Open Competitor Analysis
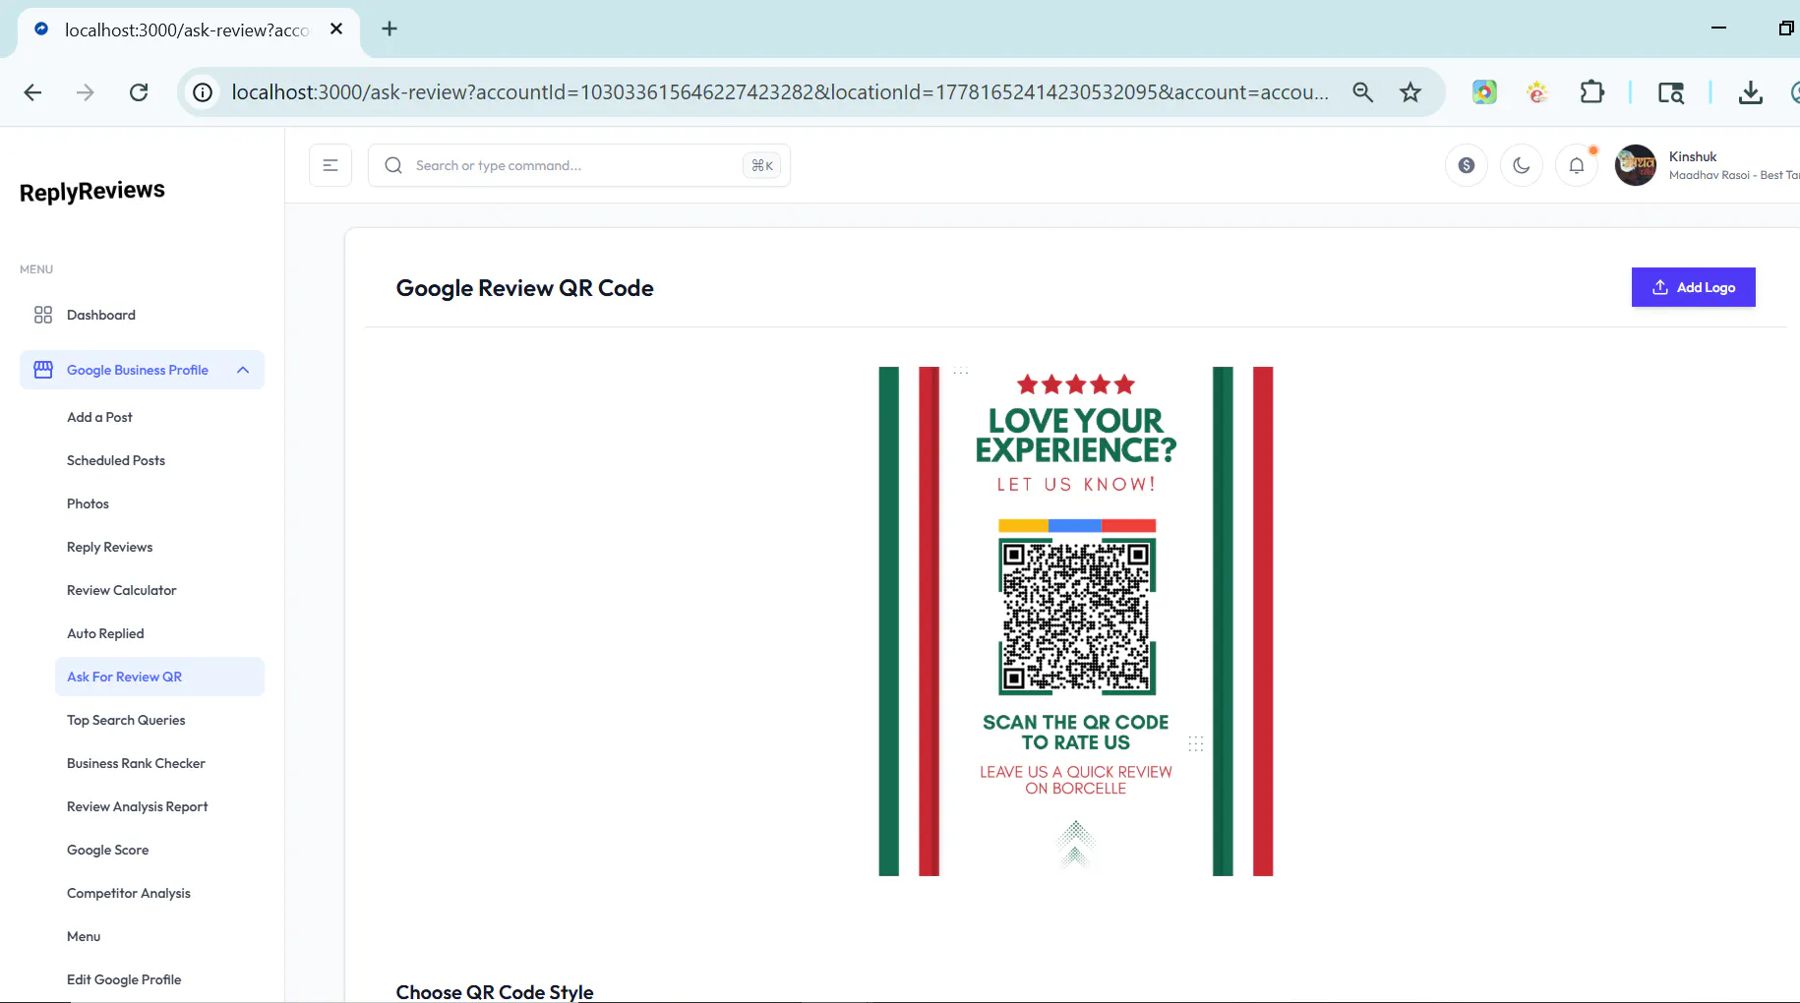The height and width of the screenshot is (1003, 1800). (128, 893)
